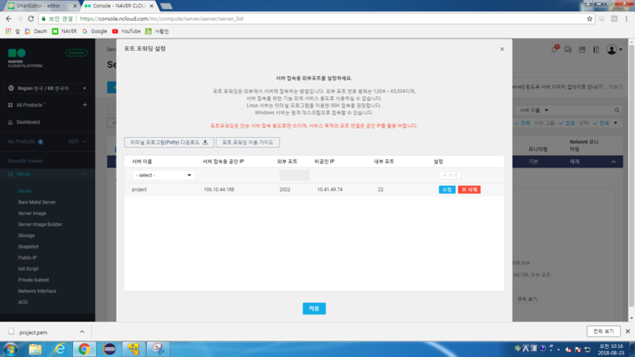Click the Naver Cloud Platform logo

[25, 58]
